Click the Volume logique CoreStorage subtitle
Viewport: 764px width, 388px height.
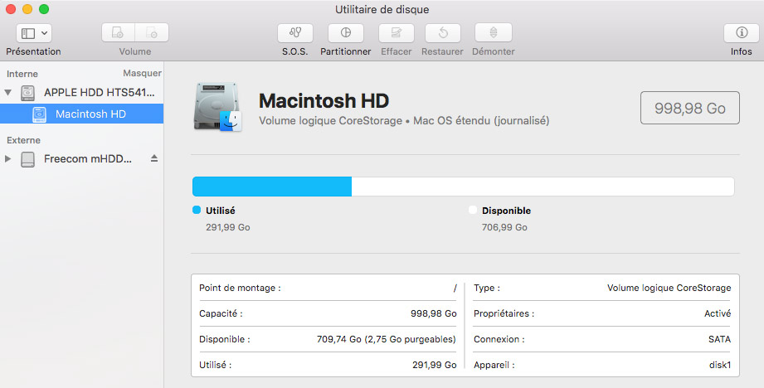pos(404,120)
